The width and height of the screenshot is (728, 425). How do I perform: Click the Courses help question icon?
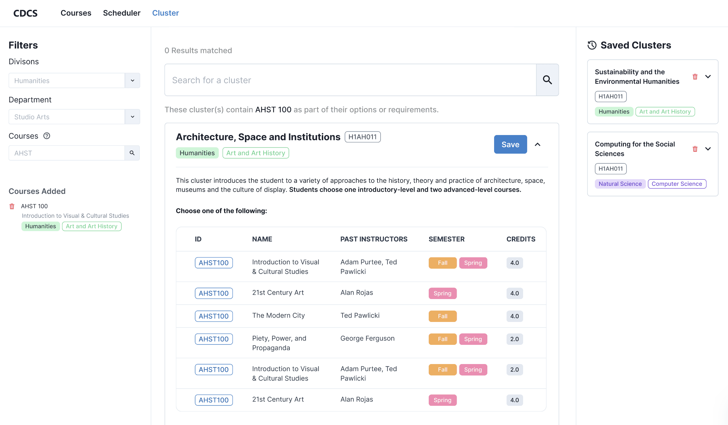47,136
